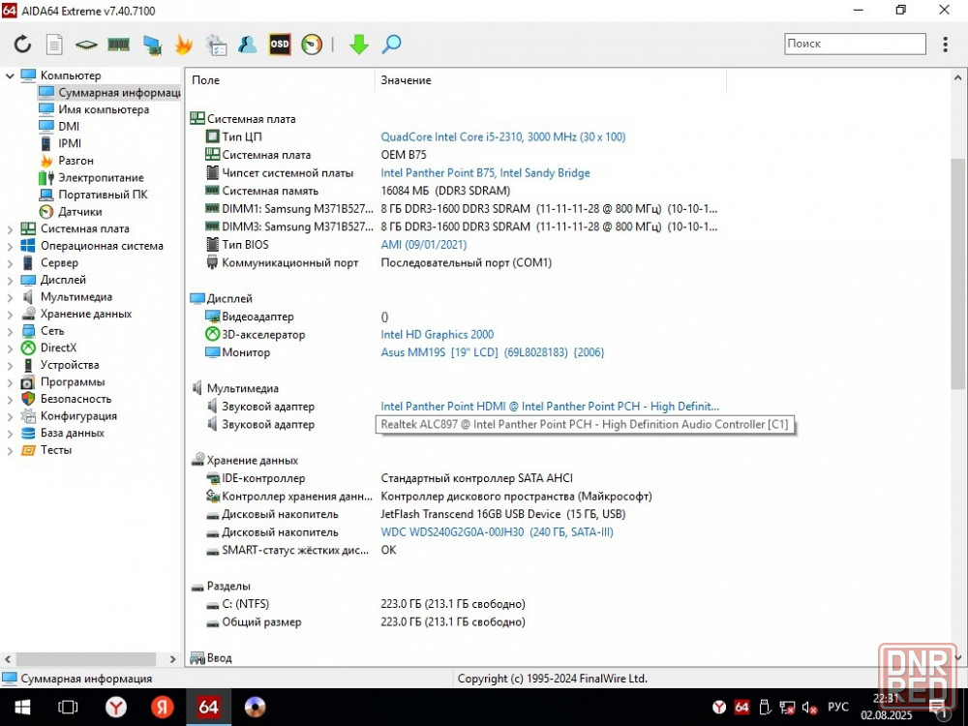The width and height of the screenshot is (968, 726).
Task: Open Task View in the taskbar
Action: click(x=68, y=708)
